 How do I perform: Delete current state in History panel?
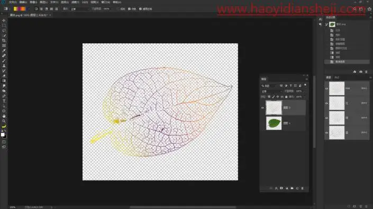click(x=366, y=72)
